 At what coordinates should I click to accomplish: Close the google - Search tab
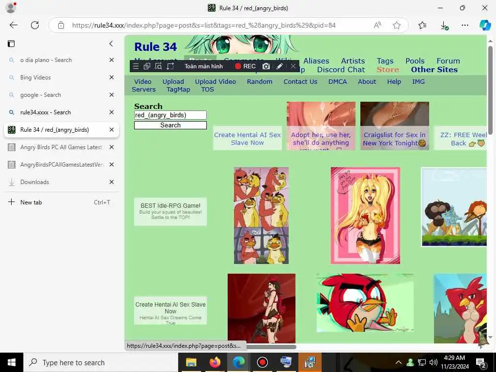pos(112,95)
